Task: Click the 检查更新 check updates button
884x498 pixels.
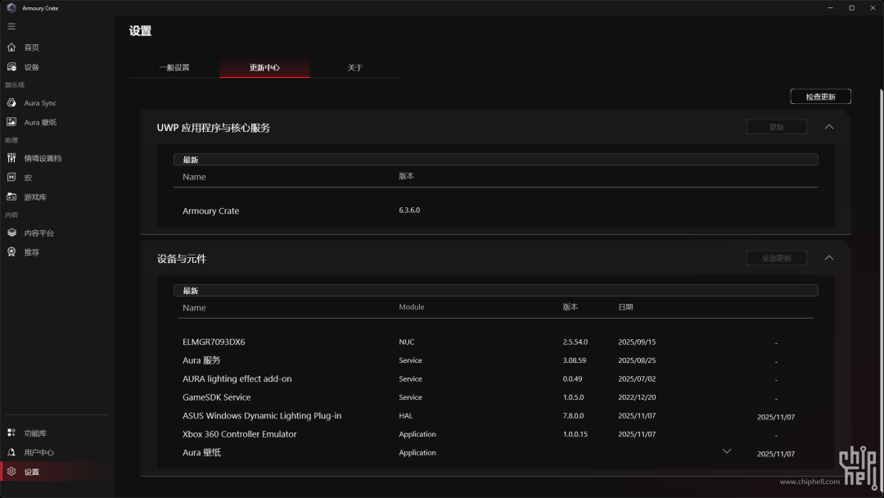Action: coord(820,97)
